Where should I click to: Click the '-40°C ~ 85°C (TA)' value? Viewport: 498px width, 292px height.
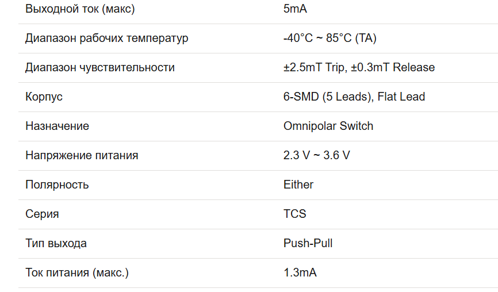pos(330,39)
